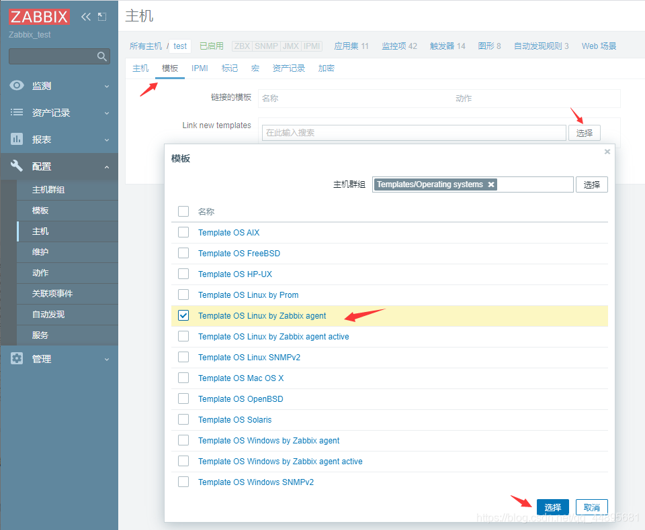Open 所有主机 breadcrumb link

146,46
